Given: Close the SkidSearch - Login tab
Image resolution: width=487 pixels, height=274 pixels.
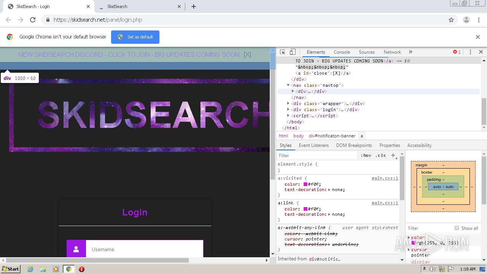Looking at the screenshot, I should [x=88, y=6].
